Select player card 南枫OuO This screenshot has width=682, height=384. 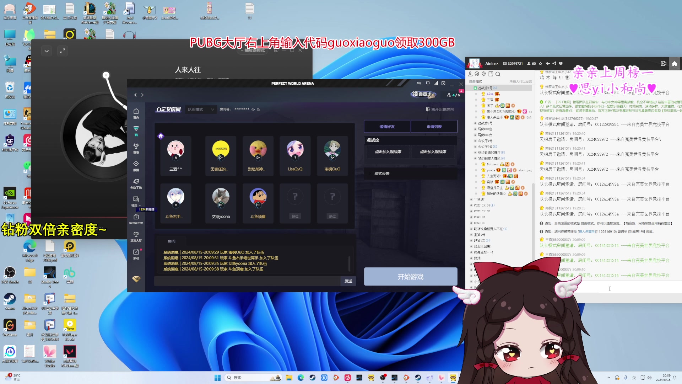click(332, 156)
